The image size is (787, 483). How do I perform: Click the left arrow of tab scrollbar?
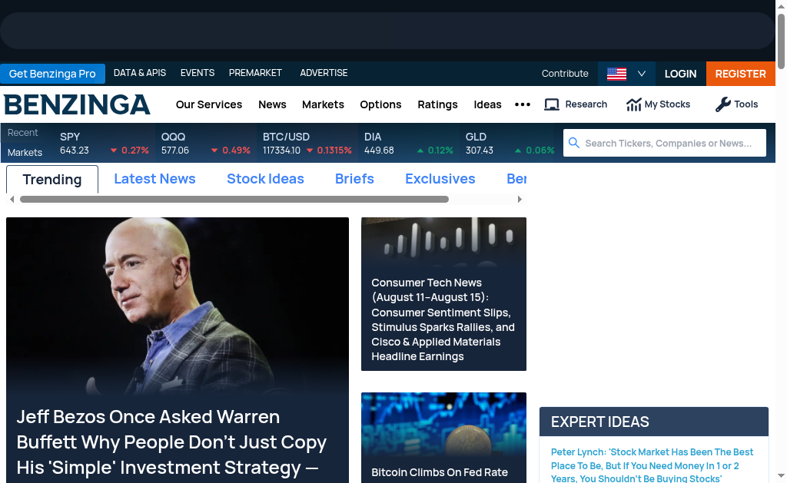click(x=12, y=199)
